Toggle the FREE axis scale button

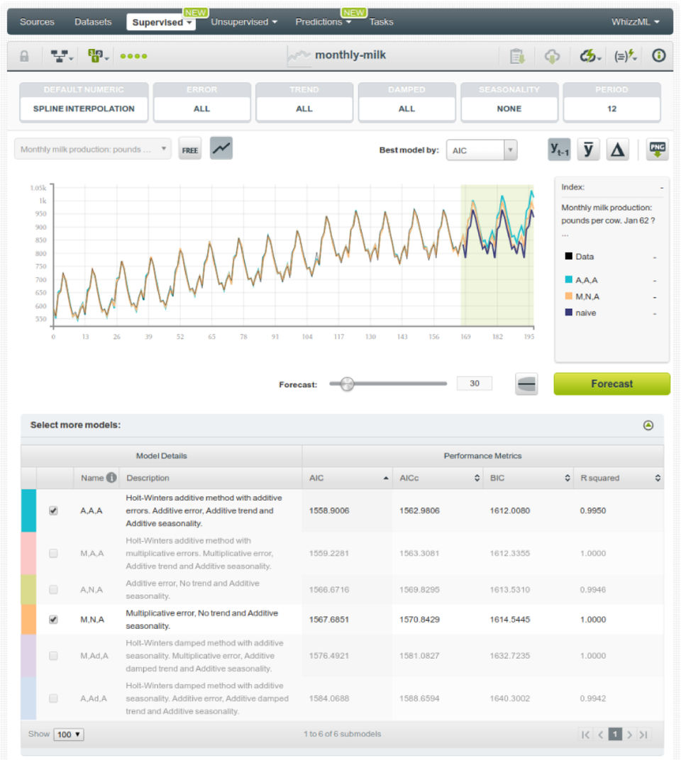(189, 150)
